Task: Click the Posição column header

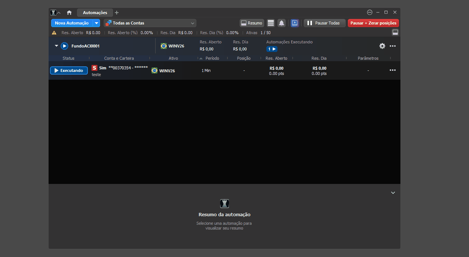Action: [x=244, y=58]
